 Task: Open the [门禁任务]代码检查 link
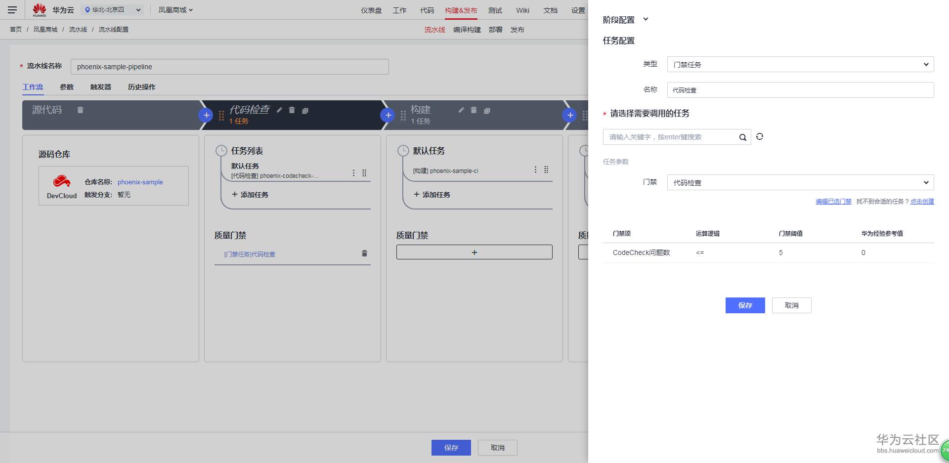250,254
